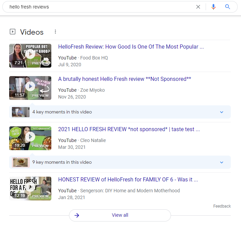Click the 'Jan 28, 2021' date
Screen dimensions: 241x230
[71, 197]
